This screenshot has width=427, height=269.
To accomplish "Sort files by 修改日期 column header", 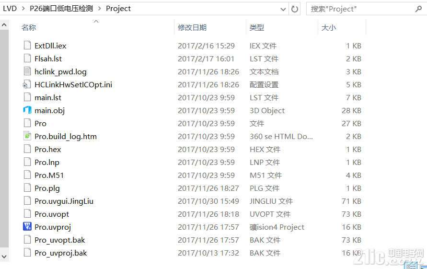I will tap(192, 27).
